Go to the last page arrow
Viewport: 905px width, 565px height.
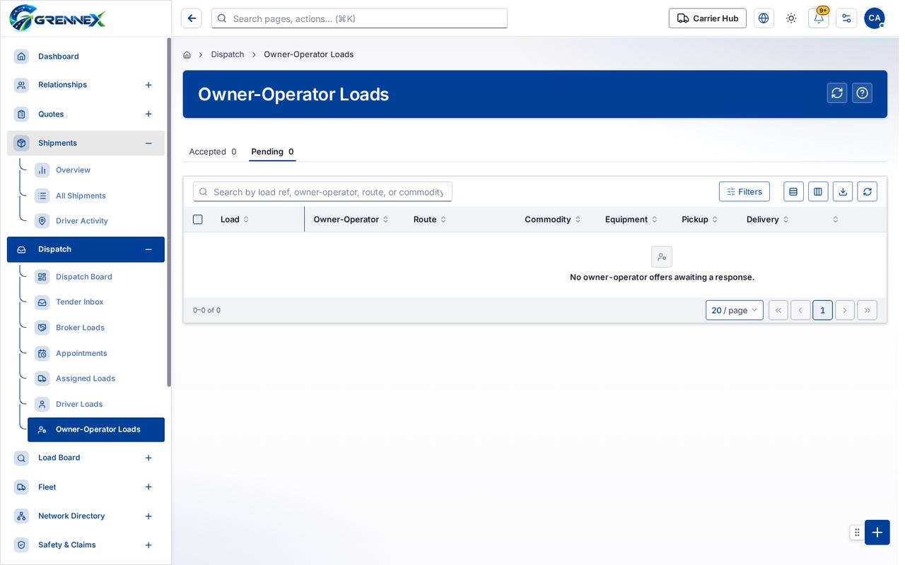(868, 310)
